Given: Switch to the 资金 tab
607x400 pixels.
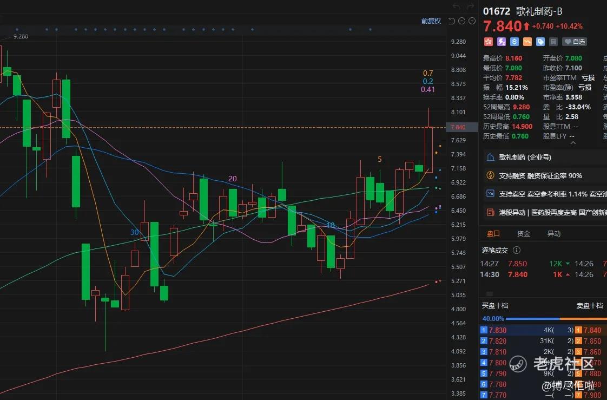Looking at the screenshot, I should 523,233.
